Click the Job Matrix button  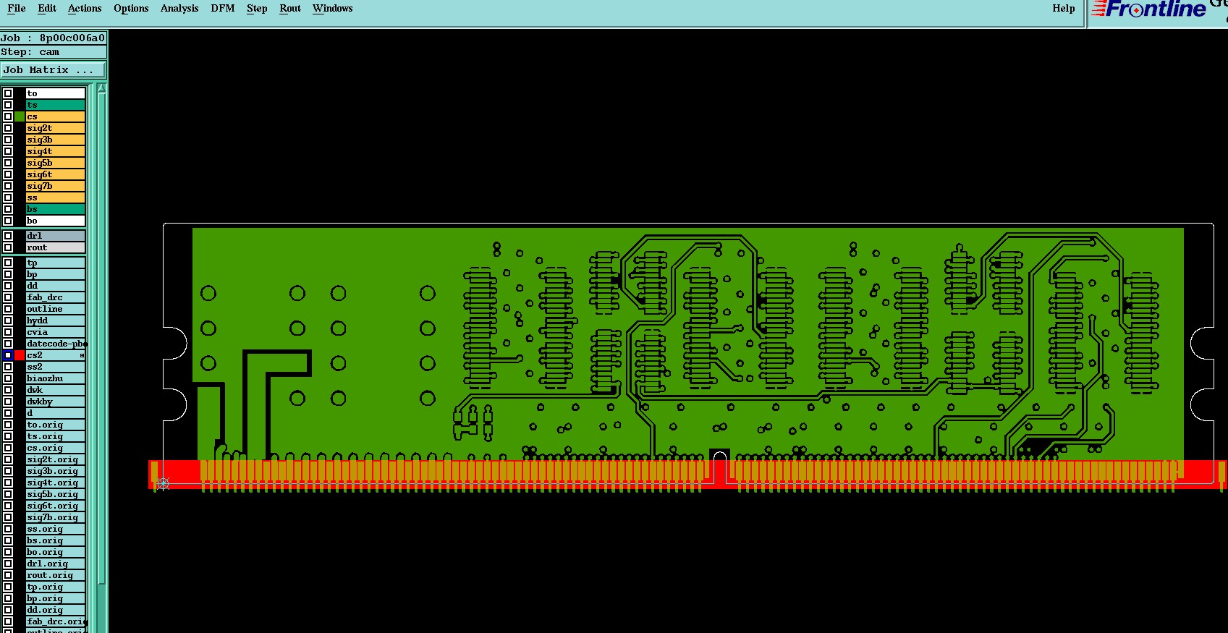(53, 70)
